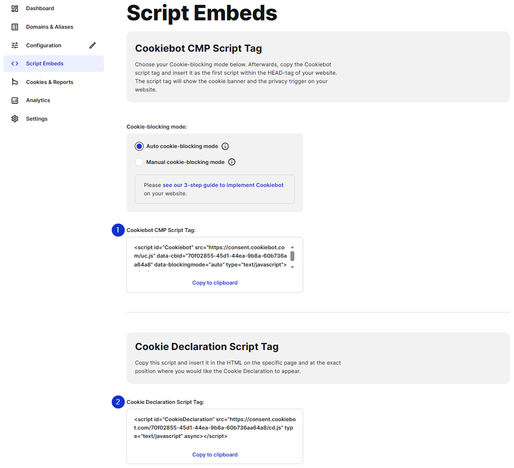Click the info icon for Manual cookie-blocking mode

pyautogui.click(x=232, y=162)
